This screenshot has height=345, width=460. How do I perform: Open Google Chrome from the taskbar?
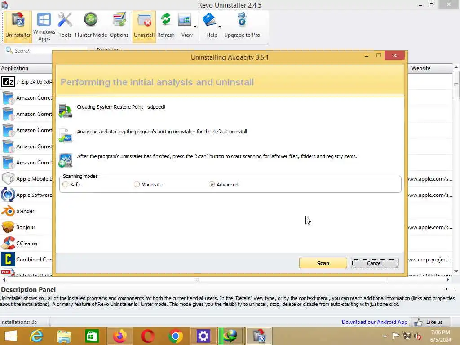coord(176,336)
